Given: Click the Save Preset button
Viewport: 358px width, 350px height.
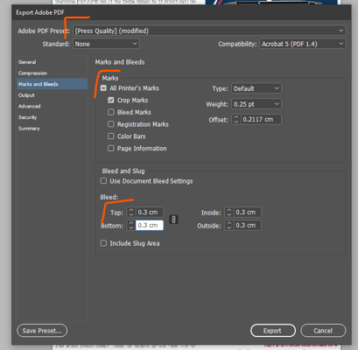Looking at the screenshot, I should (42, 331).
